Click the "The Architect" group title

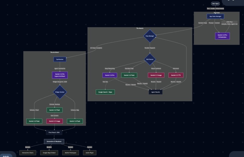pos(54,52)
